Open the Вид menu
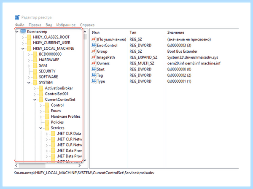 tap(49, 25)
